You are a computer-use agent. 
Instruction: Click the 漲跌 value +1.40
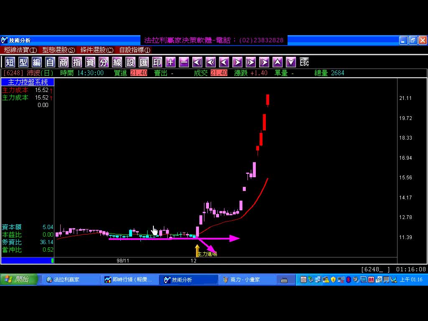259,73
